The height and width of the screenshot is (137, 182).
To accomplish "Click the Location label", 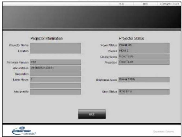I will pos(23,51).
